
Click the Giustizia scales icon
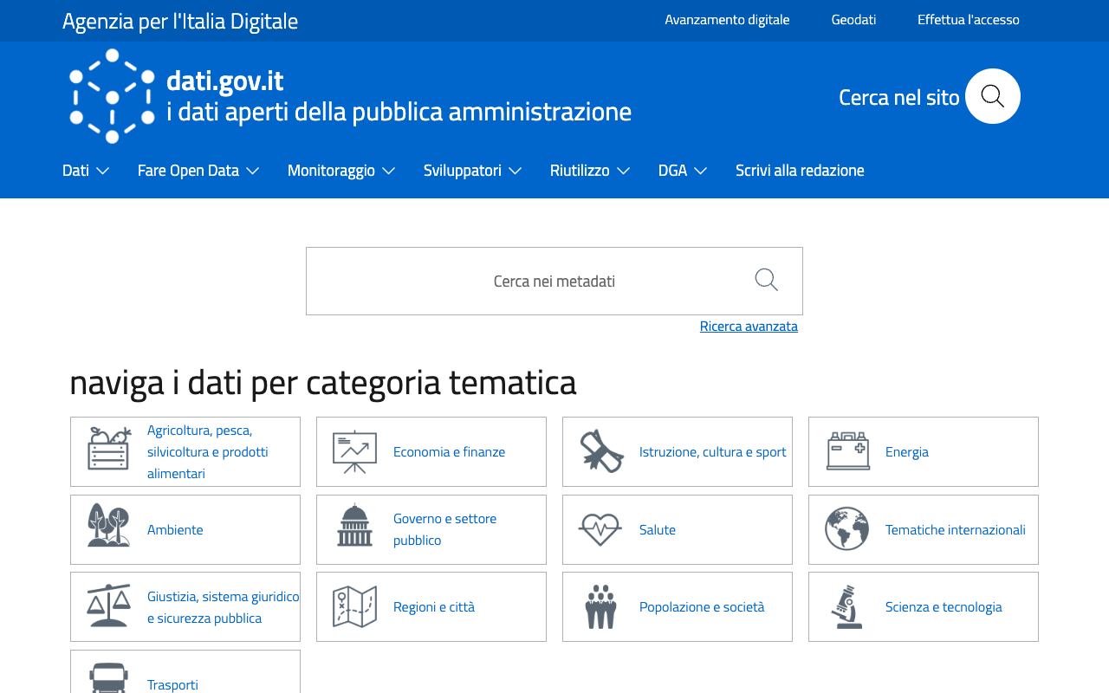(x=108, y=605)
